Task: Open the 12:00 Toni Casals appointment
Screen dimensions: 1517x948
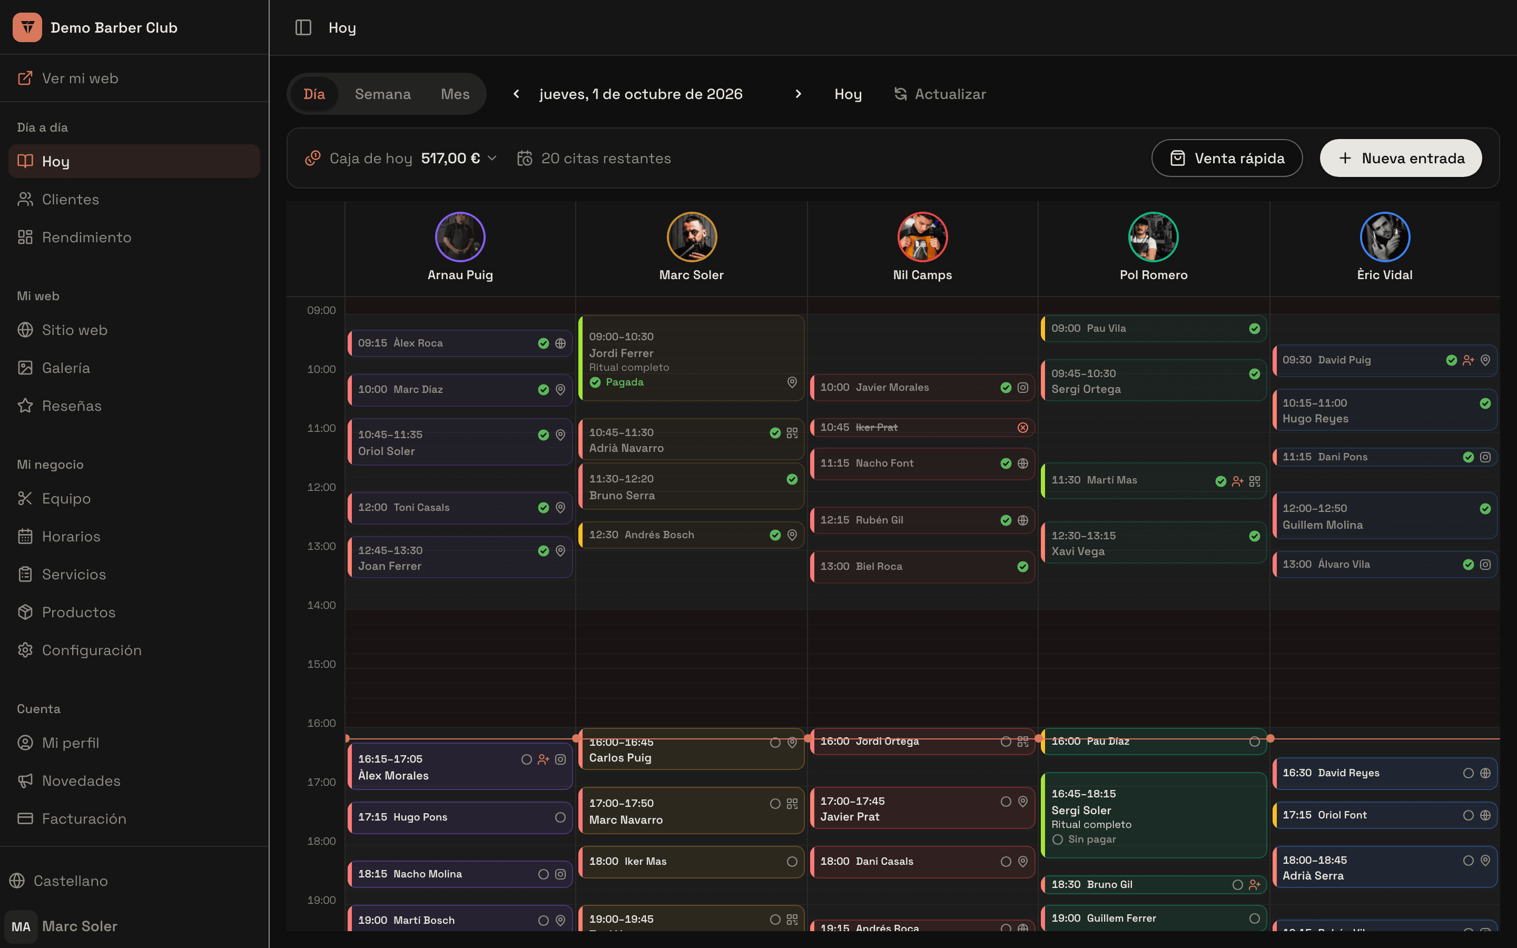Action: point(460,508)
